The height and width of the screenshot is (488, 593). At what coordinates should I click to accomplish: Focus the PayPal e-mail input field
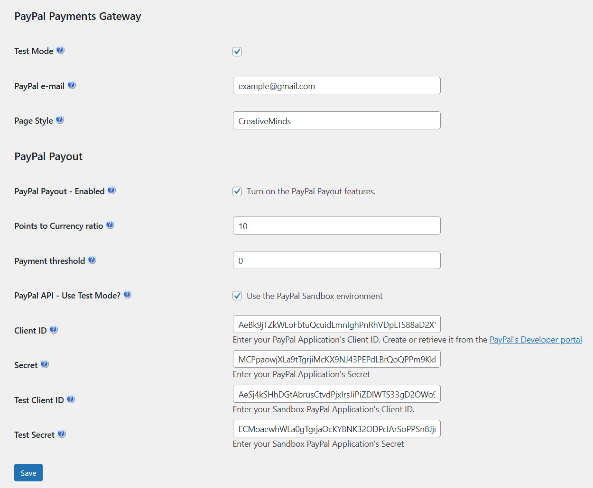pyautogui.click(x=337, y=86)
